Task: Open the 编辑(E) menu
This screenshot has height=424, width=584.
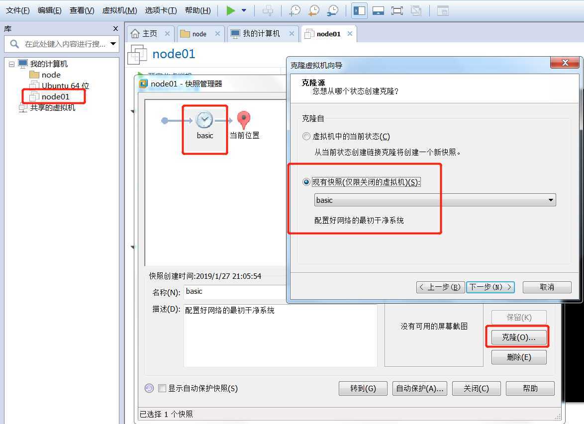Action: pos(50,10)
